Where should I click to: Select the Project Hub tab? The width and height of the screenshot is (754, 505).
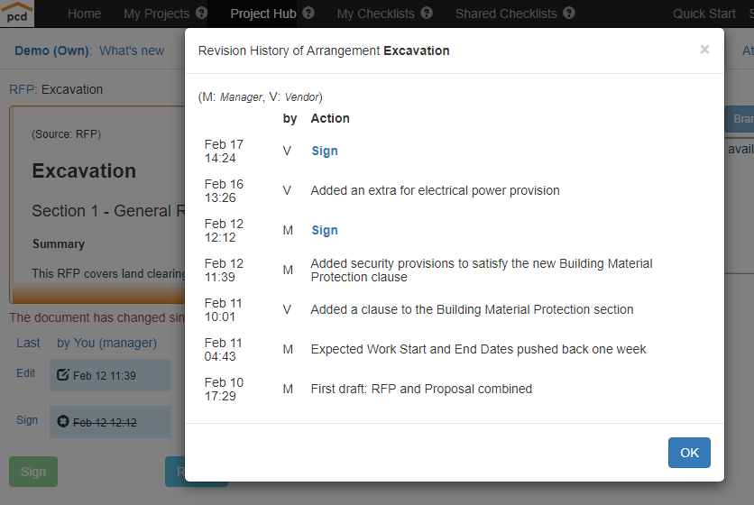(263, 14)
